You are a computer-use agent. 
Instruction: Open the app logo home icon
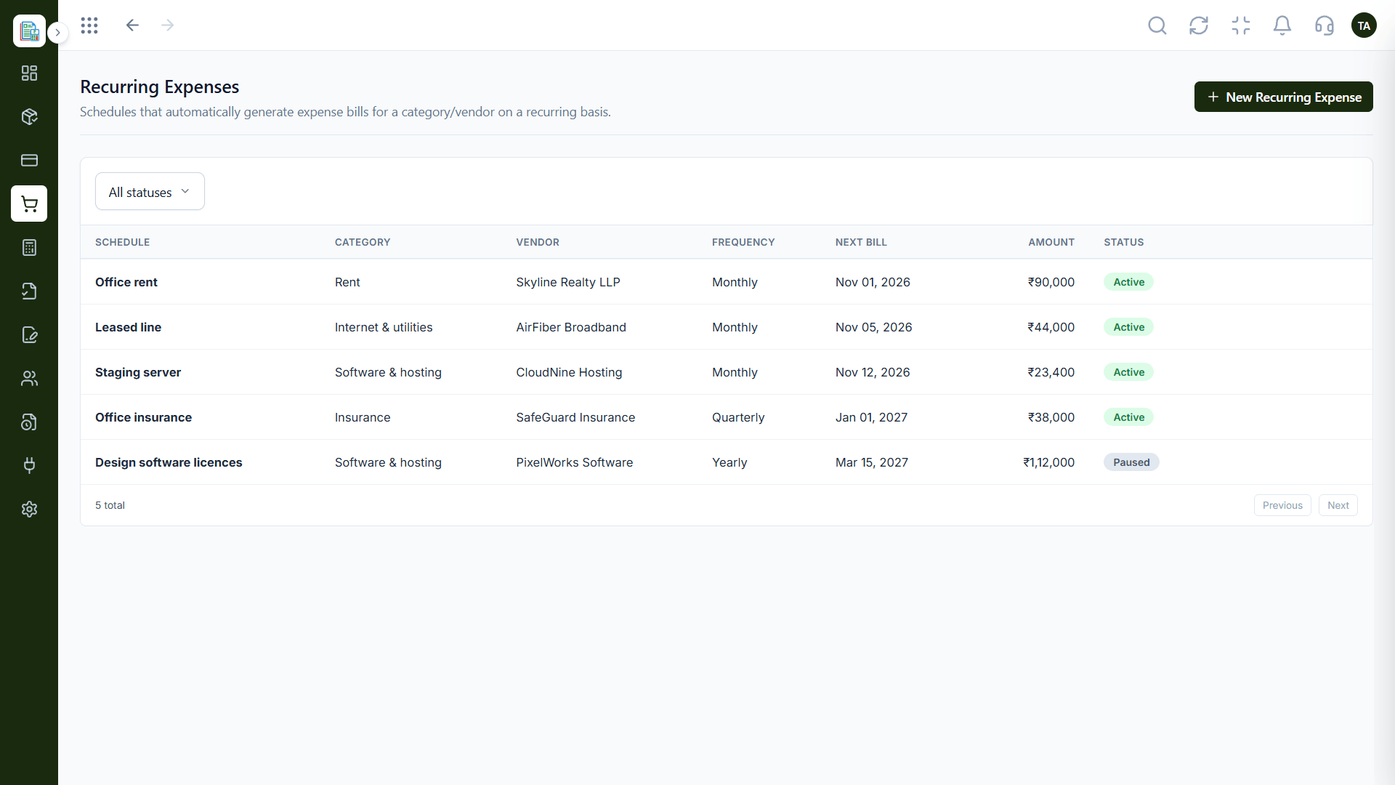point(29,31)
